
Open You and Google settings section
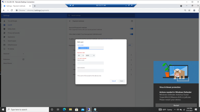[x=12, y=21]
